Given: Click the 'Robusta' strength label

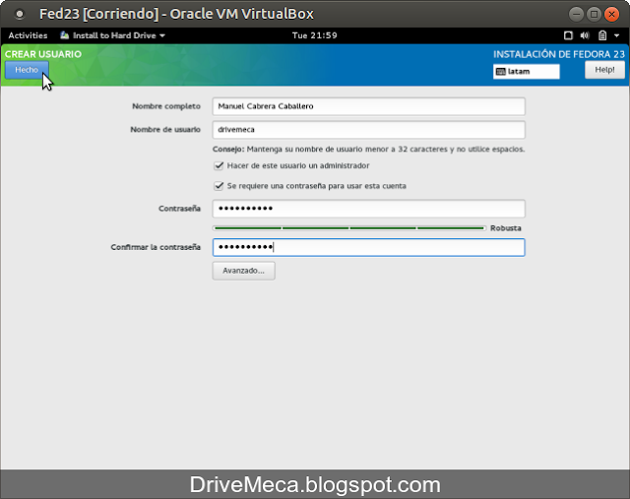Looking at the screenshot, I should (x=505, y=228).
